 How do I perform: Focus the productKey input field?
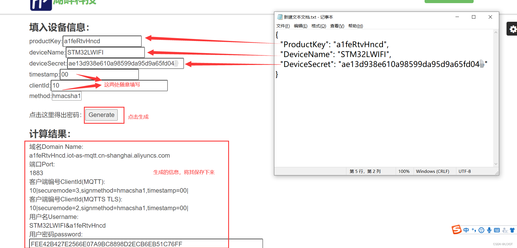pos(102,41)
